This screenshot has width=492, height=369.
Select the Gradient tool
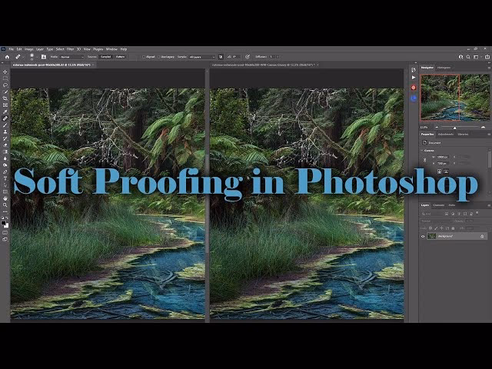pyautogui.click(x=5, y=151)
